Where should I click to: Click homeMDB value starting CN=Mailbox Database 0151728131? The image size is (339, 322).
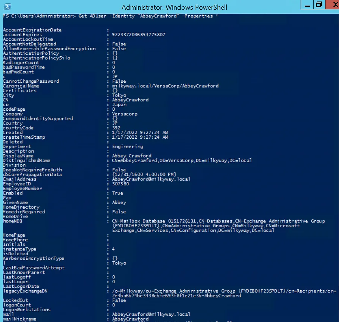pyautogui.click(x=219, y=226)
